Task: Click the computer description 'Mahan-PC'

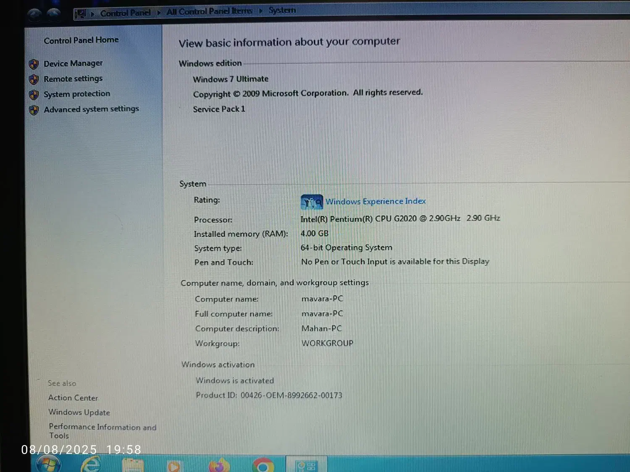Action: pos(322,329)
